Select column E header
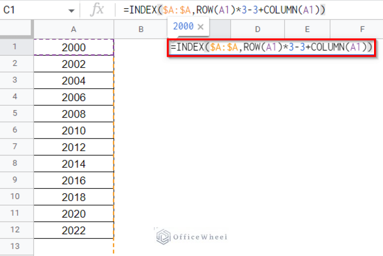Viewport: 383px width, 256px height. pos(307,29)
